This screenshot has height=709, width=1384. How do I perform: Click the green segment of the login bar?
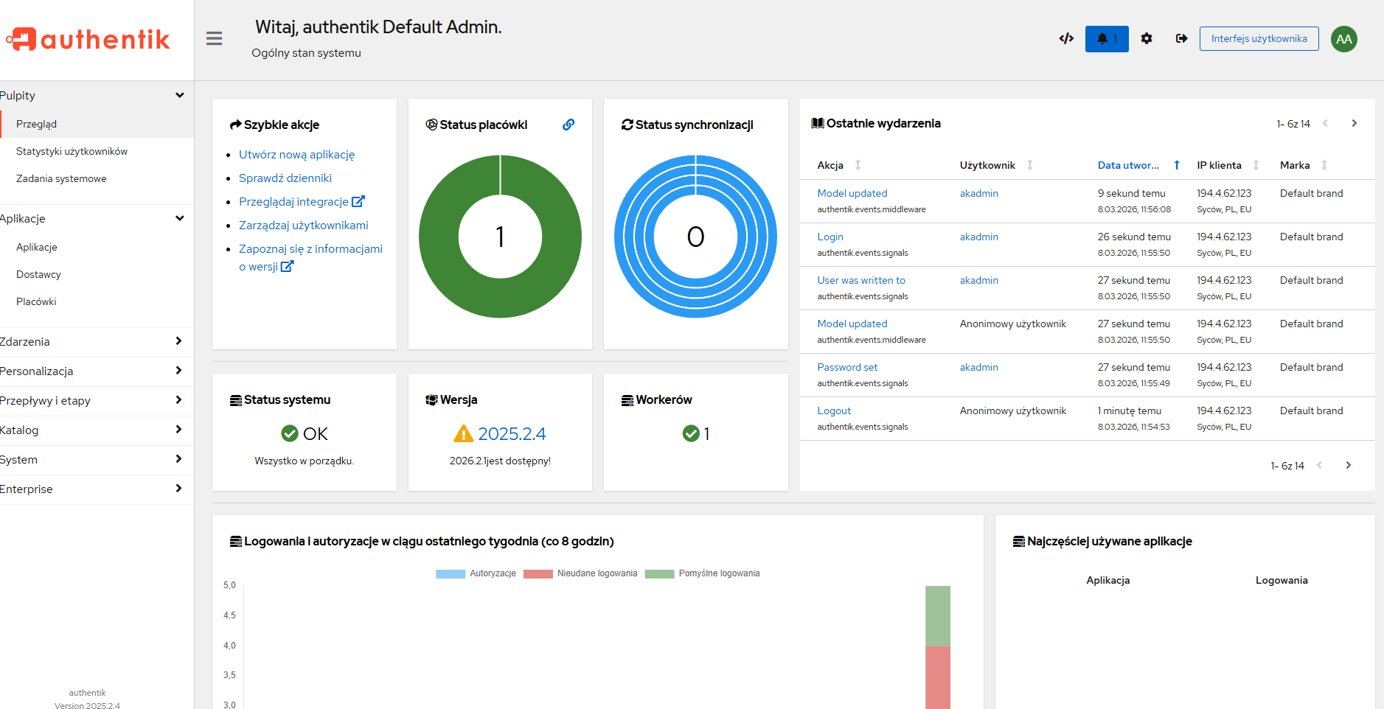(x=938, y=615)
